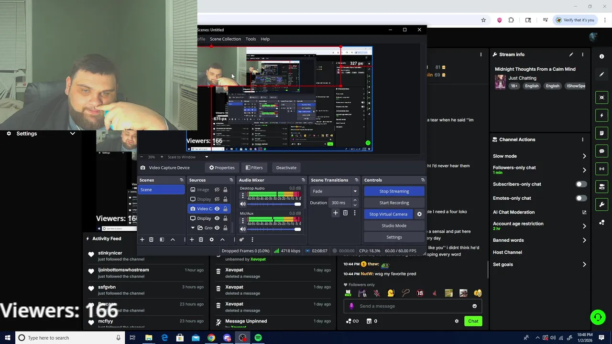The image size is (612, 344).
Task: Remove the selected scene with the trash icon
Action: [x=151, y=239]
